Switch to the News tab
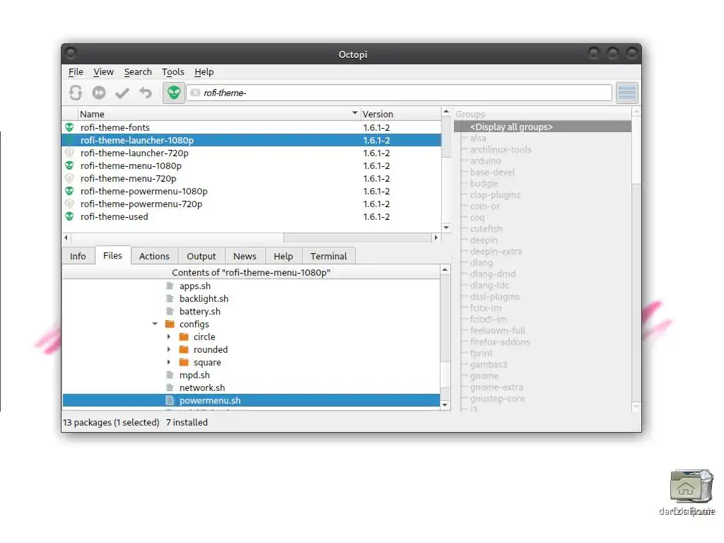Screen dimensions: 724x543 coord(245,256)
